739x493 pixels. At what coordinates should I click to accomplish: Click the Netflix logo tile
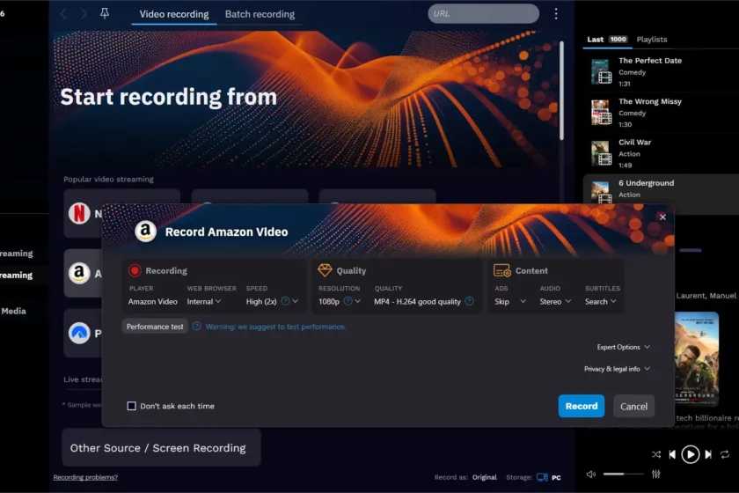click(79, 213)
